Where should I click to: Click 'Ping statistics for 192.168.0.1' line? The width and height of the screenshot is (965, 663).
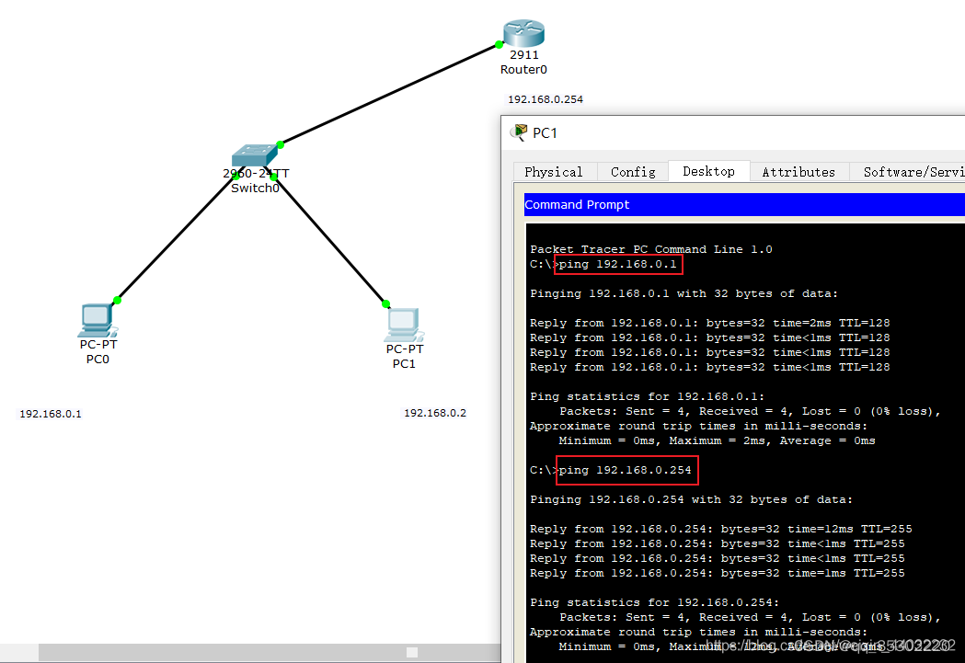point(648,396)
